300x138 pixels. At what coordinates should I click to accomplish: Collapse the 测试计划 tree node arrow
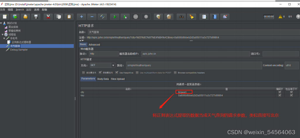tap(1, 23)
